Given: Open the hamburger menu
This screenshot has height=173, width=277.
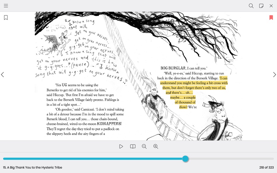Looking at the screenshot, I should [6, 6].
